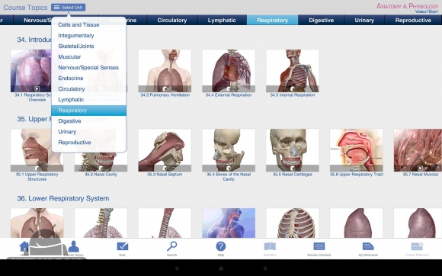Click play icon on 34.1 thumbnail

tap(37, 88)
